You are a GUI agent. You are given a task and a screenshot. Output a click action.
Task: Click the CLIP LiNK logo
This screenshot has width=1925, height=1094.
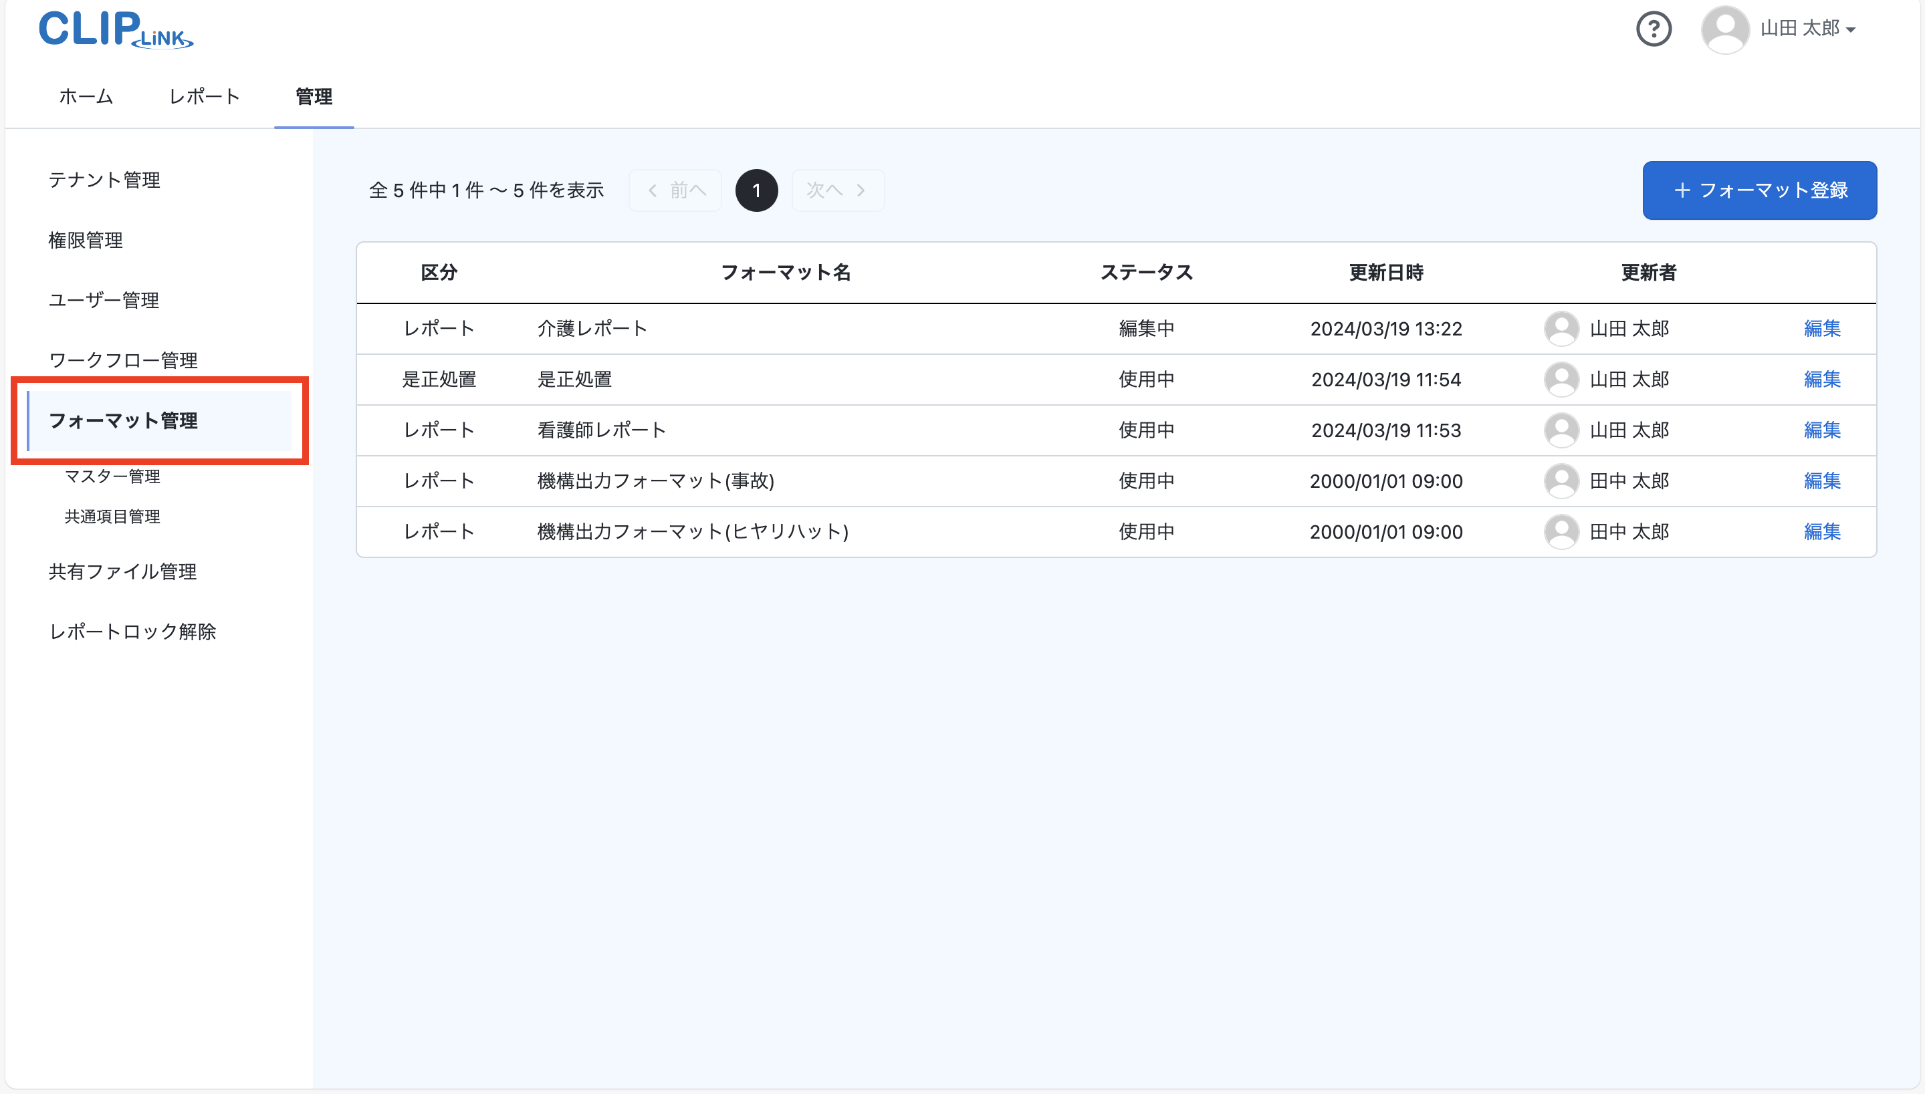[x=116, y=29]
